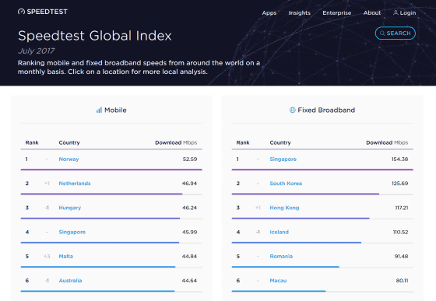Open South Korea in Fixed Broadband ranking
The image size is (436, 301).
pyautogui.click(x=286, y=184)
